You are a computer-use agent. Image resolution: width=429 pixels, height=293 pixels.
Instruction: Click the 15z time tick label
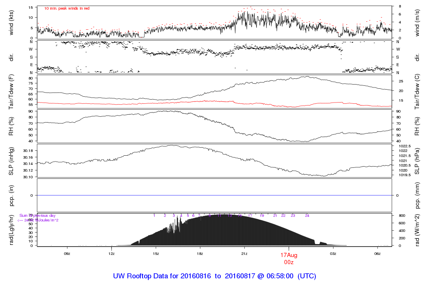pos(156,254)
